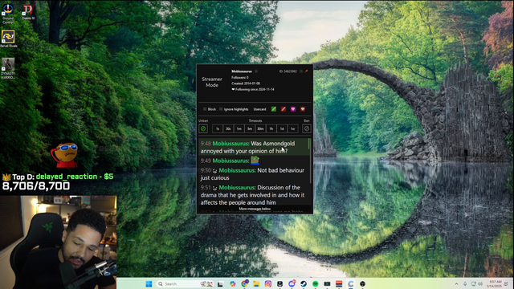This screenshot has width=514, height=289.
Task: Open the red striped taskbar app
Action: click(339, 283)
